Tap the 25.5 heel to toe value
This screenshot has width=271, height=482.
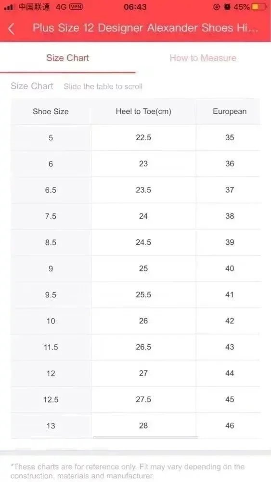(143, 295)
